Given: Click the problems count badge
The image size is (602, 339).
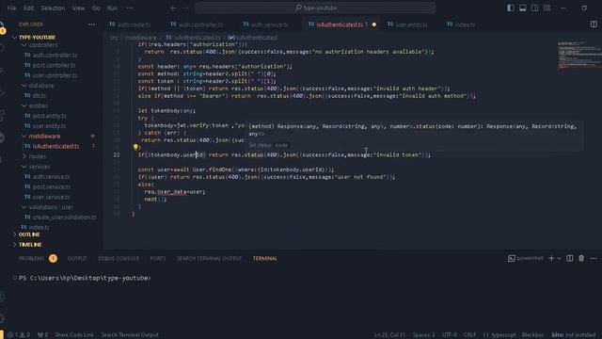Looking at the screenshot, I should pyautogui.click(x=53, y=258).
